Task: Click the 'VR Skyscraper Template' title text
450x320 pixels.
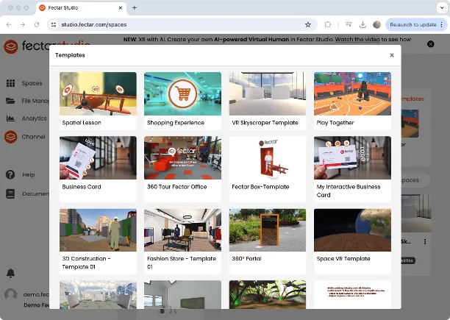Action: pyautogui.click(x=265, y=123)
